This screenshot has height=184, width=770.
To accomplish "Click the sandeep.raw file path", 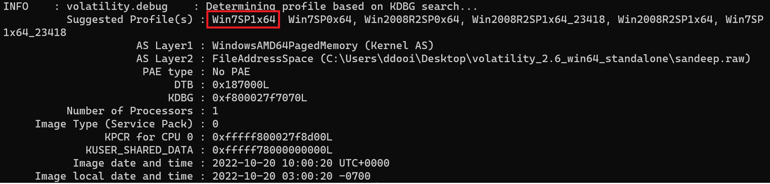I will click(x=536, y=59).
